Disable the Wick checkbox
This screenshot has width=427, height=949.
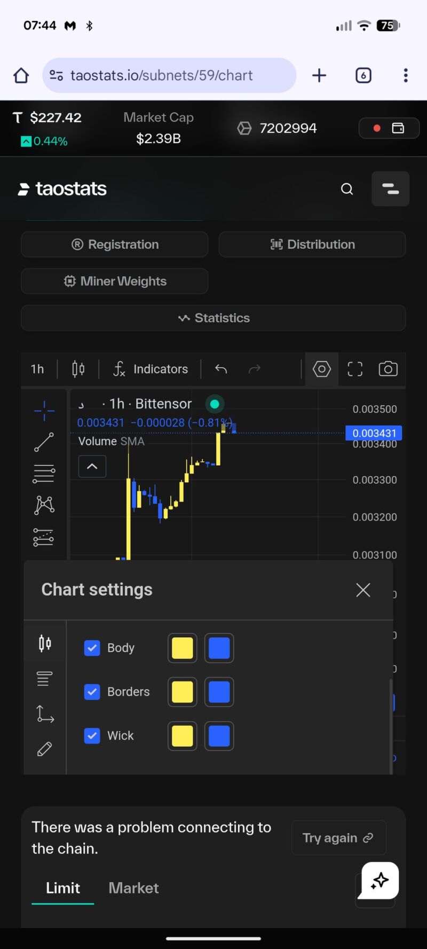[x=92, y=735]
